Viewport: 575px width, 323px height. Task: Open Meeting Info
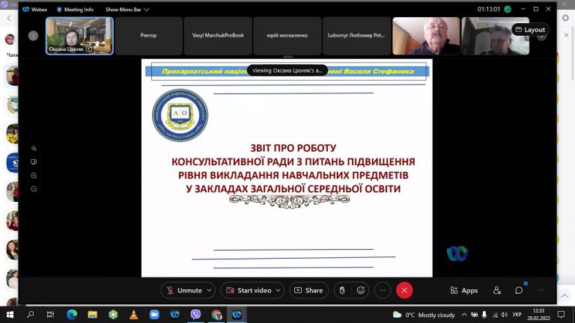tap(75, 10)
